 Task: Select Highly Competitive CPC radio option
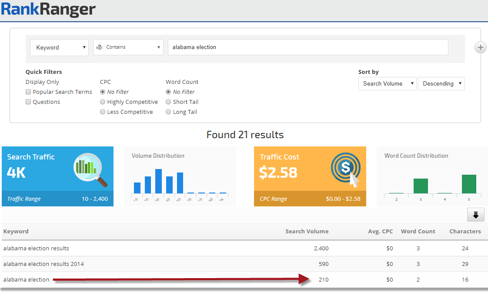click(103, 102)
